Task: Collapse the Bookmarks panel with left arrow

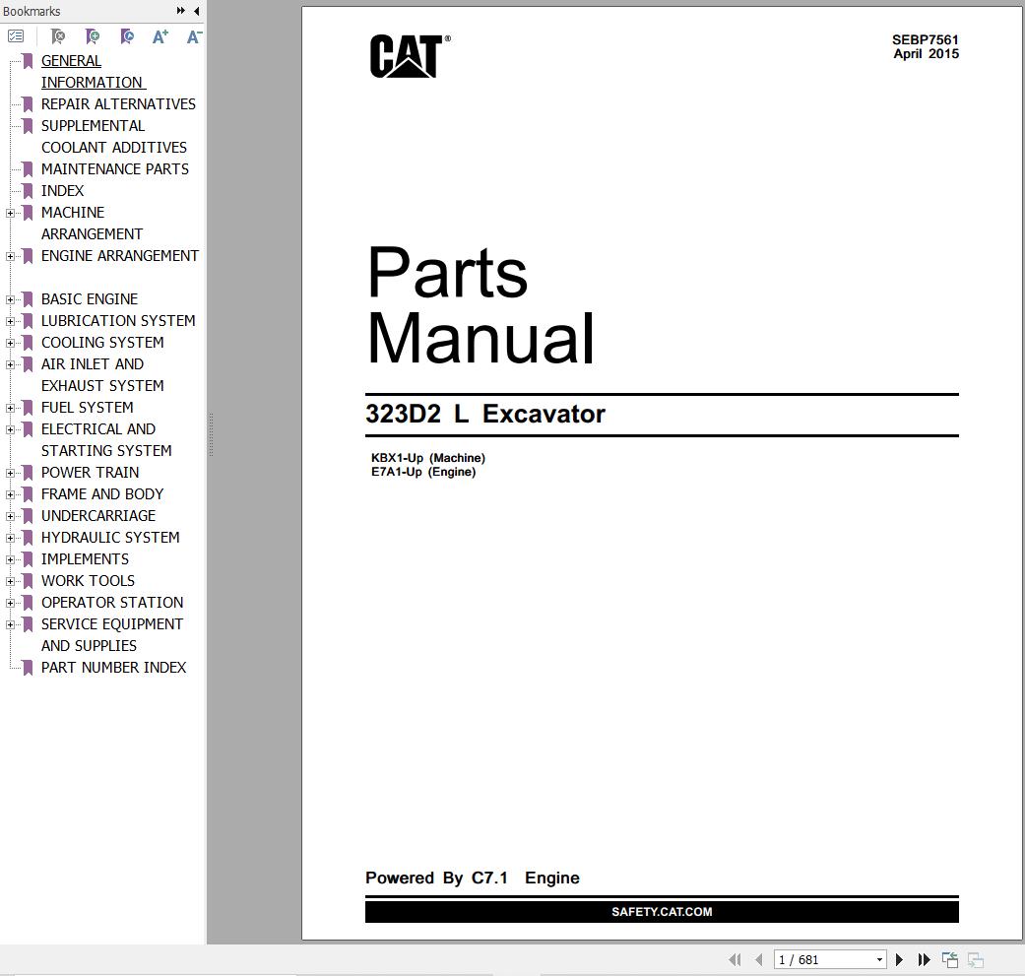Action: pos(197,11)
